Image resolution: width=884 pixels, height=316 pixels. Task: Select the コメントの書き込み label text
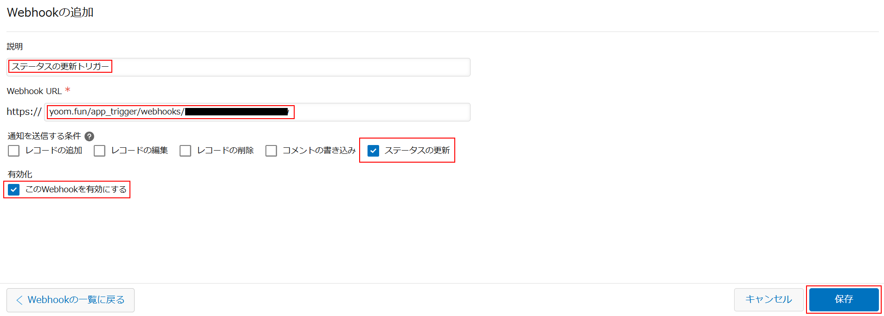click(x=319, y=151)
